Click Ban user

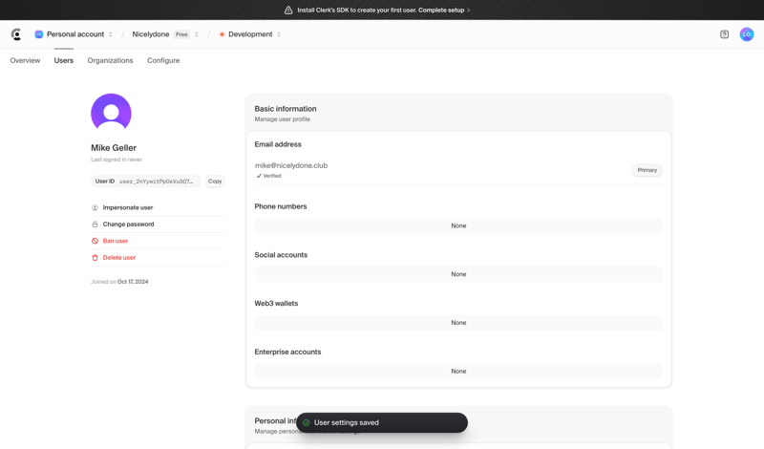(115, 241)
